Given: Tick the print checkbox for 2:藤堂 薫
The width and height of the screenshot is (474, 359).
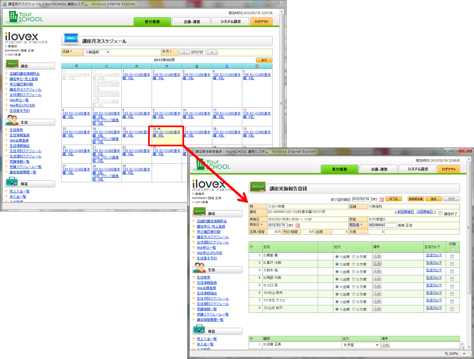Looking at the screenshot, I should point(452,256).
